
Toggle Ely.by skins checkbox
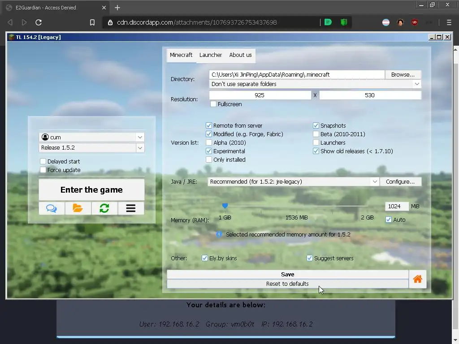(204, 258)
